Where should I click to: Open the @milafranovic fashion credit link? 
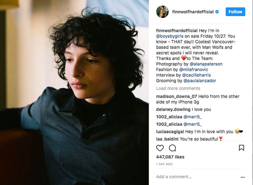pos(193,70)
